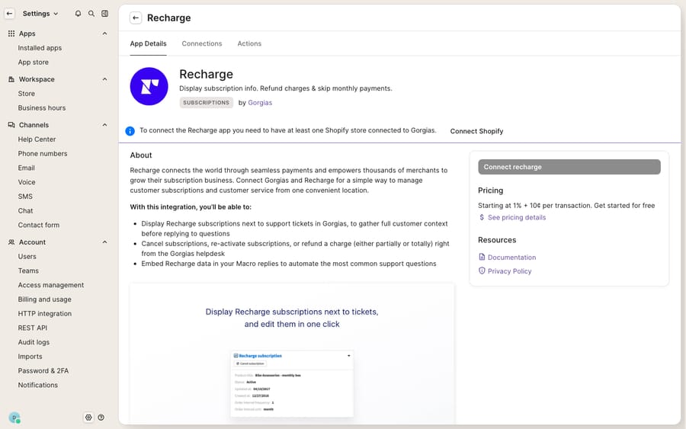Screen dimensions: 686x429
Task: Click the search magnifier icon
Action: coord(91,14)
